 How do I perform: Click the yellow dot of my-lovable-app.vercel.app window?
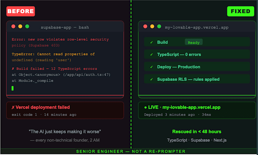tap(152, 26)
